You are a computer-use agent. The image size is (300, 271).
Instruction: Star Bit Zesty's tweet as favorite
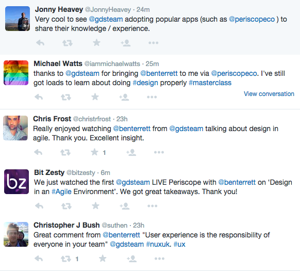click(x=95, y=206)
